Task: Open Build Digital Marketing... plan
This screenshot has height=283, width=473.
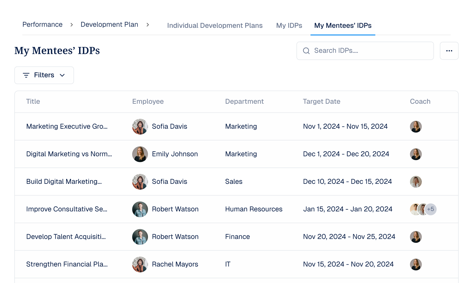Action: pos(64,182)
